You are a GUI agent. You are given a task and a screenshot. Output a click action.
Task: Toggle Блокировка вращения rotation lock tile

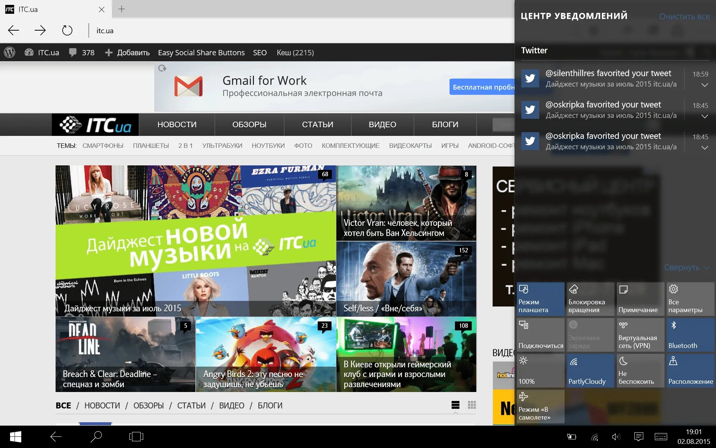pyautogui.click(x=590, y=299)
